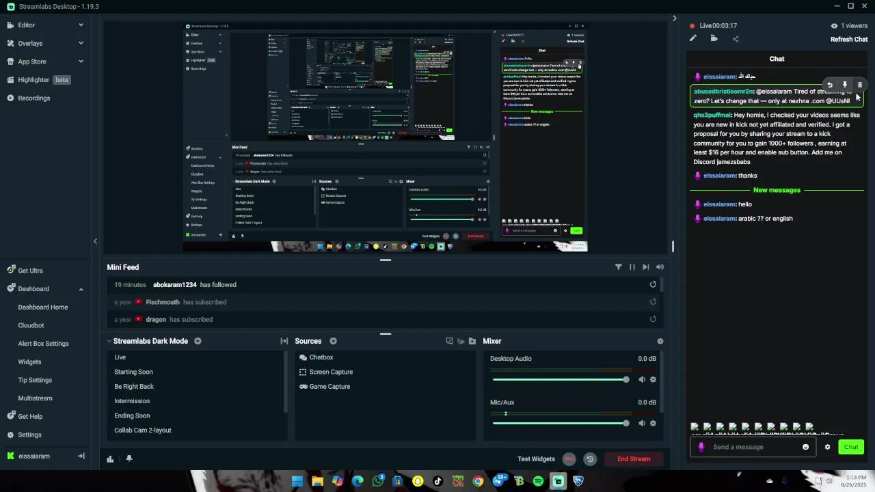Open the Mic/Aux settings gear
The width and height of the screenshot is (875, 492).
tap(653, 423)
